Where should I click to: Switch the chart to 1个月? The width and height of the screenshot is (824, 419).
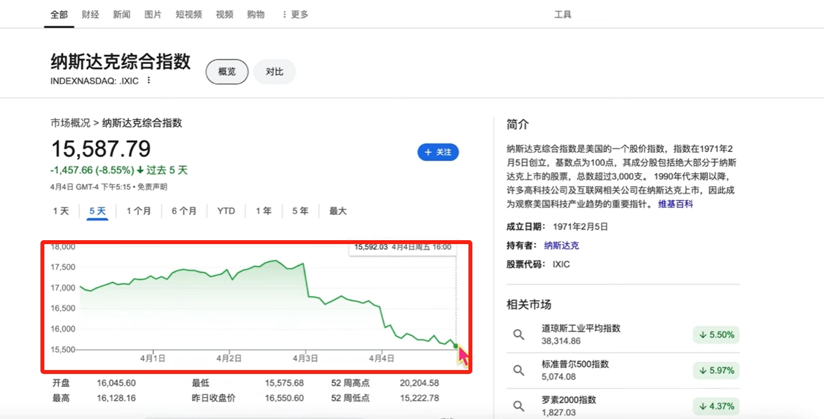click(138, 211)
